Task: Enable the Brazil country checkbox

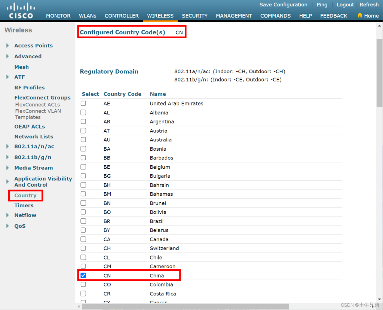Action: pyautogui.click(x=83, y=221)
